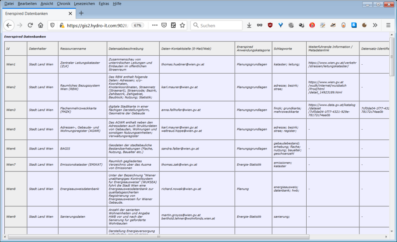Screen dimensions: 397x242
Task: Open the Ansicht menu
Action: 47,3
